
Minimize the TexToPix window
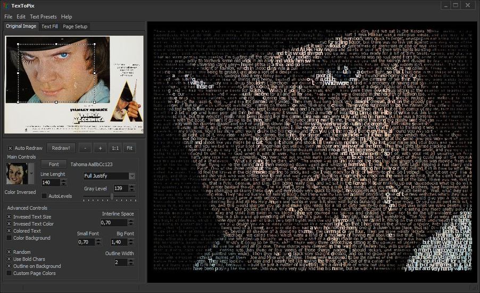tap(446, 5)
